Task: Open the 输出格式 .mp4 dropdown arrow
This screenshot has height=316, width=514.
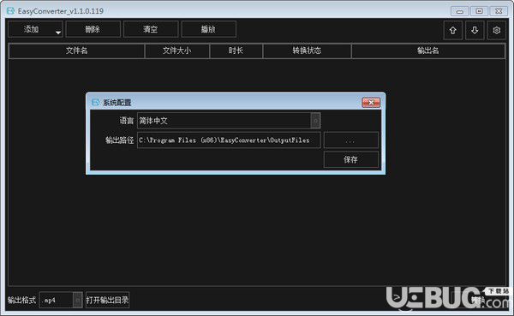Action: [x=78, y=300]
